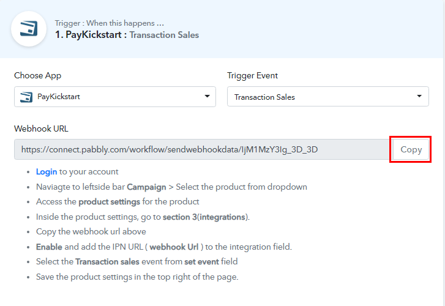This screenshot has width=445, height=306.
Task: Click the 'Choose App' label
Action: (38, 75)
